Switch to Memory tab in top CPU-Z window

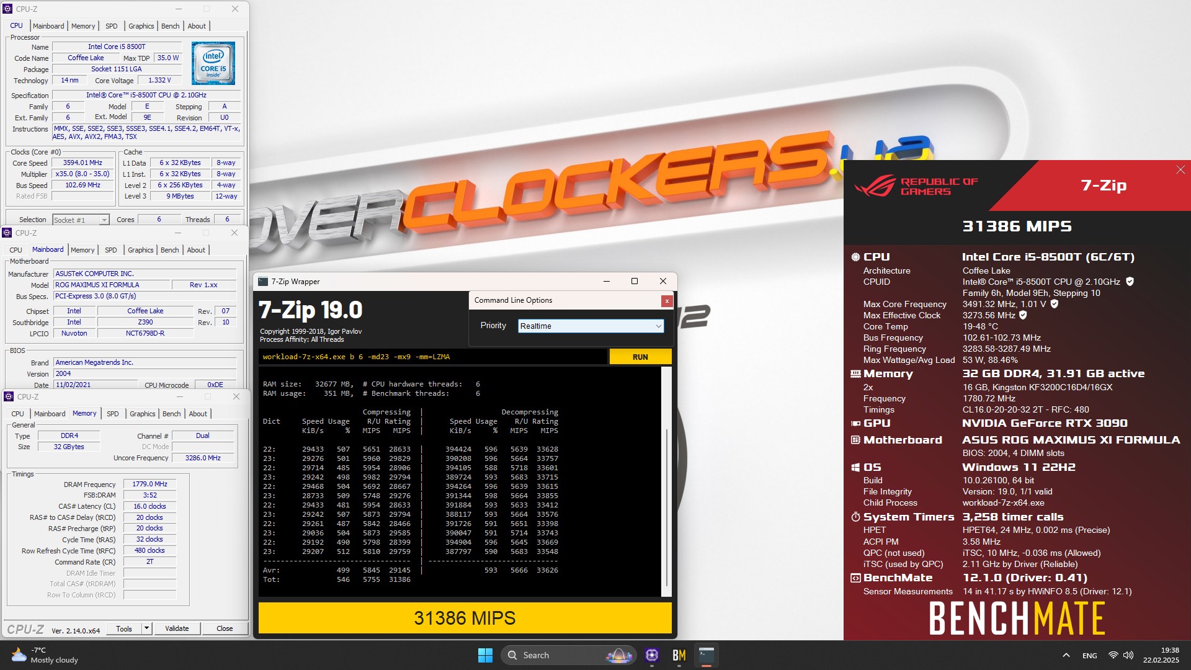(83, 26)
